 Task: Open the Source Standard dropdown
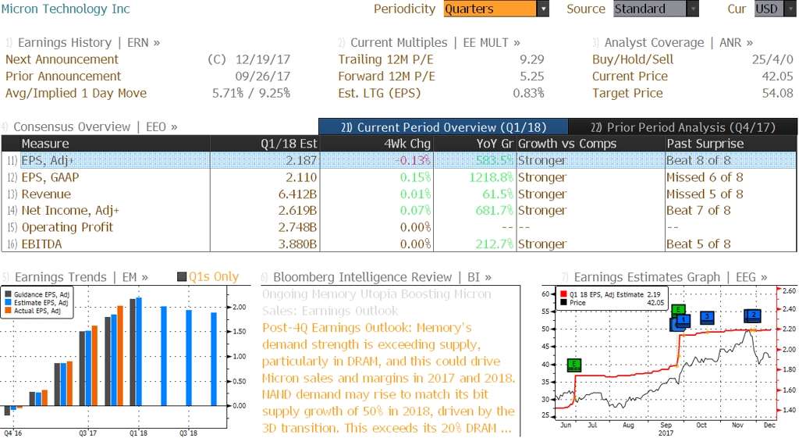[655, 9]
